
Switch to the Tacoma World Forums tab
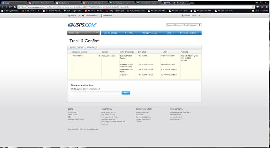(148, 3)
